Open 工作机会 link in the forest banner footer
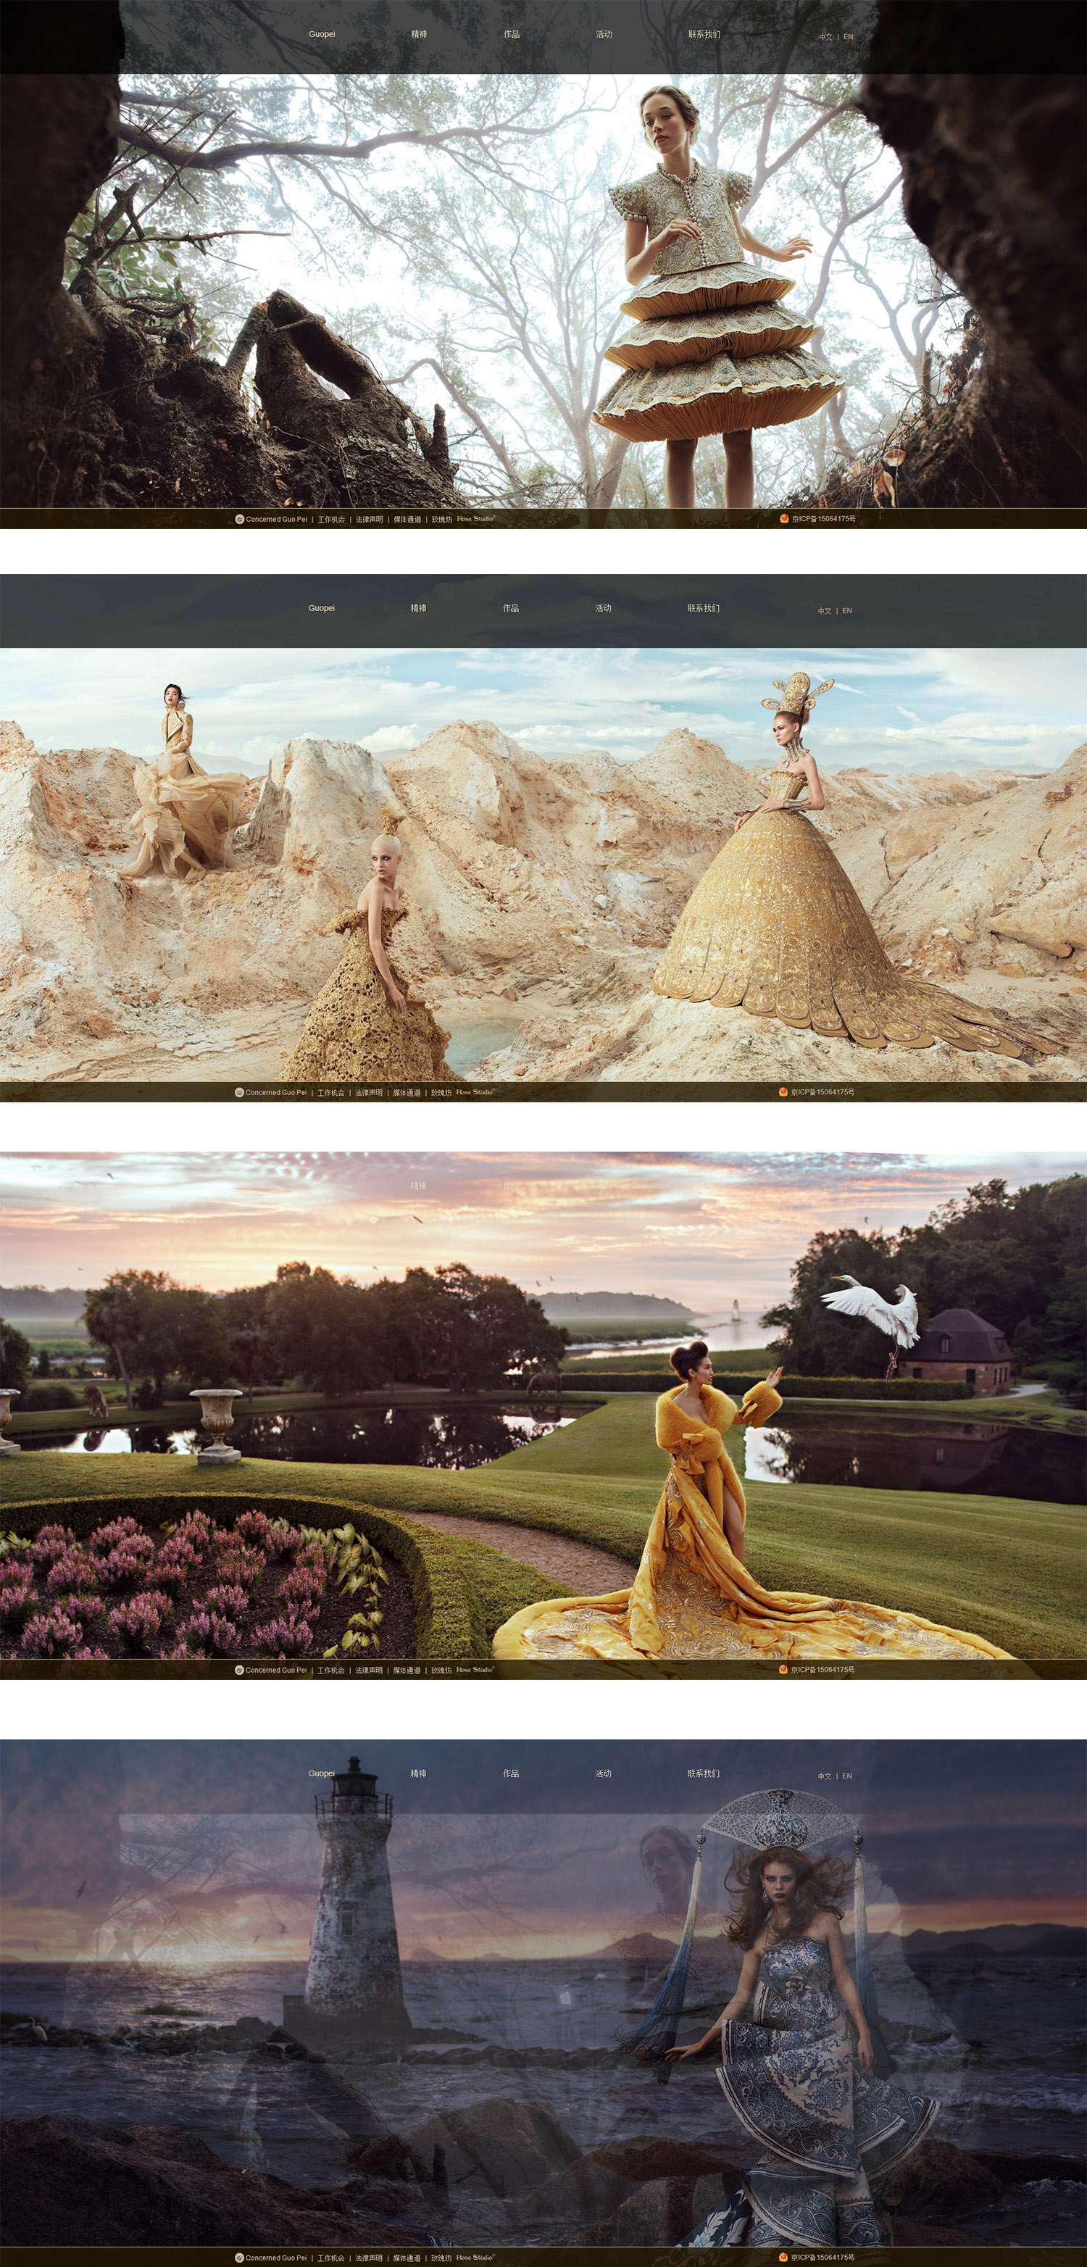The width and height of the screenshot is (1087, 2267). (331, 519)
